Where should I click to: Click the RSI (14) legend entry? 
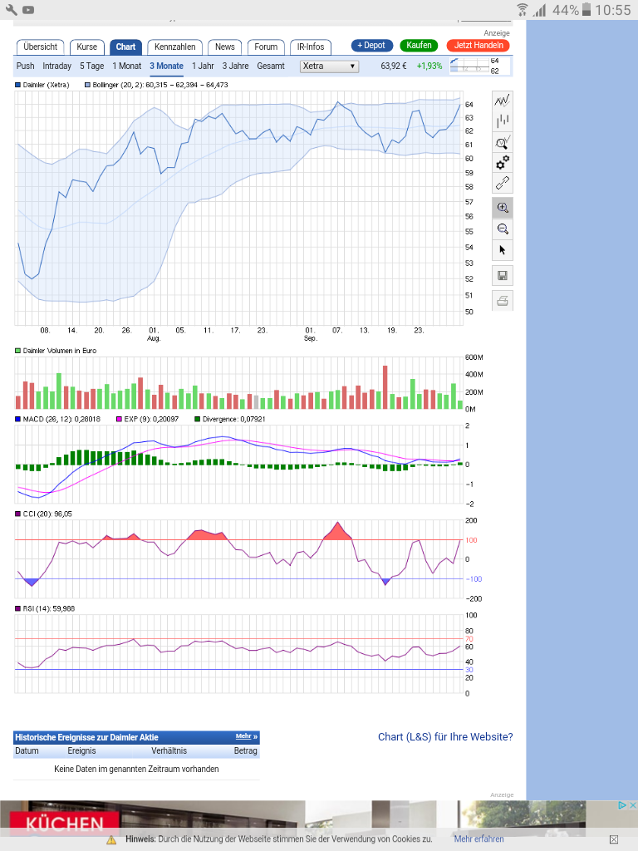pyautogui.click(x=45, y=609)
